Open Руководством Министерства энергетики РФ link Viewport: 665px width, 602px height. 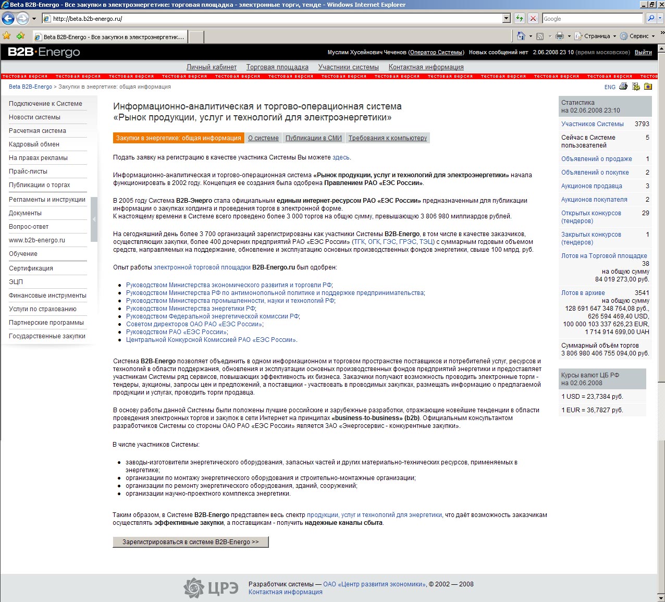coord(190,309)
